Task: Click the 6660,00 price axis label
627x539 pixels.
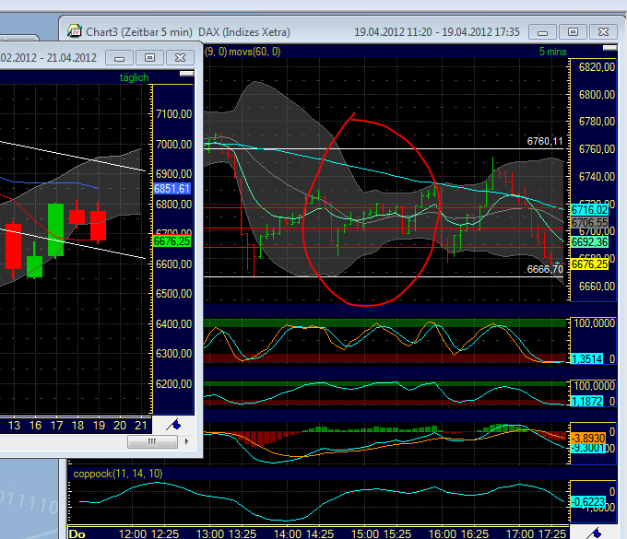Action: [597, 287]
